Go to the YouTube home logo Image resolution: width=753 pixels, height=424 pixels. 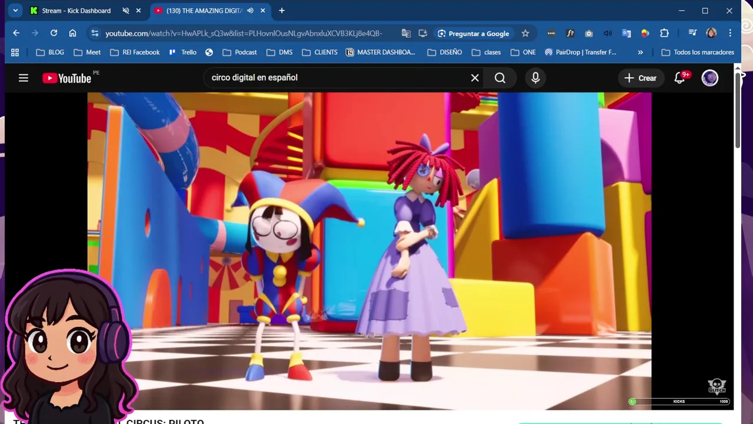pyautogui.click(x=66, y=78)
